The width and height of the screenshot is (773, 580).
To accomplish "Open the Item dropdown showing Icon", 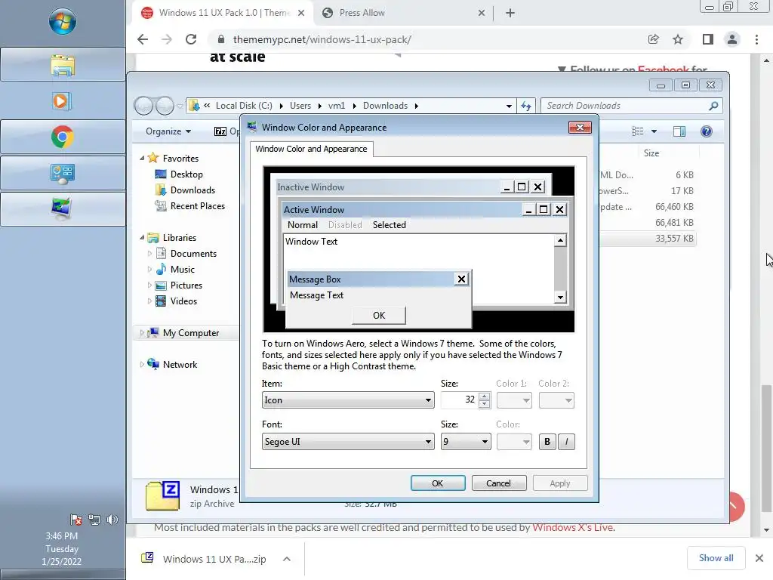I will point(348,400).
